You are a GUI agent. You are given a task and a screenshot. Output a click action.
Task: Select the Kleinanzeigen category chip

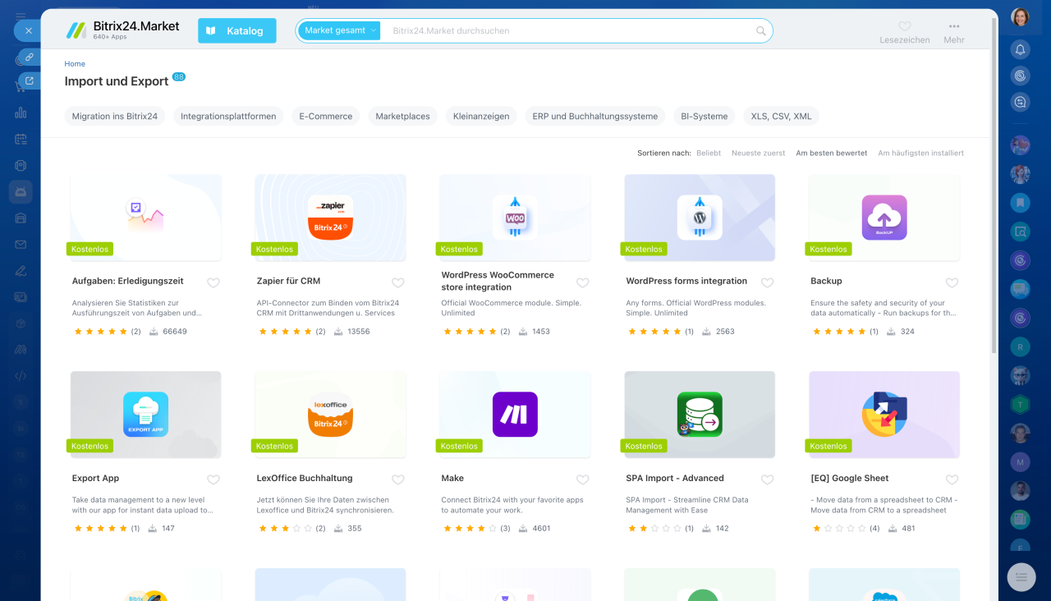tap(481, 116)
